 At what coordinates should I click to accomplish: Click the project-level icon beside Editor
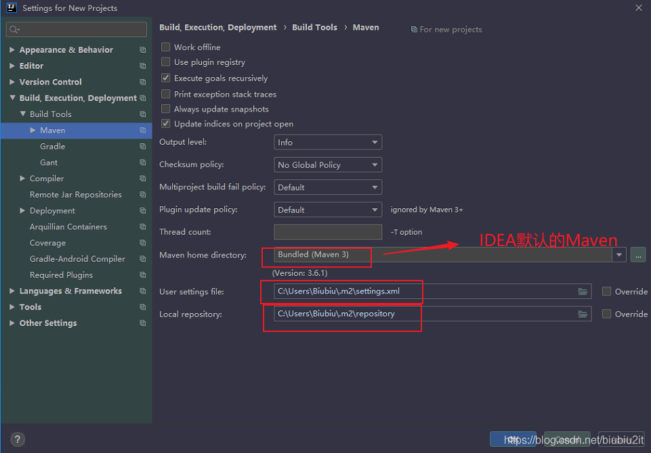tap(143, 66)
